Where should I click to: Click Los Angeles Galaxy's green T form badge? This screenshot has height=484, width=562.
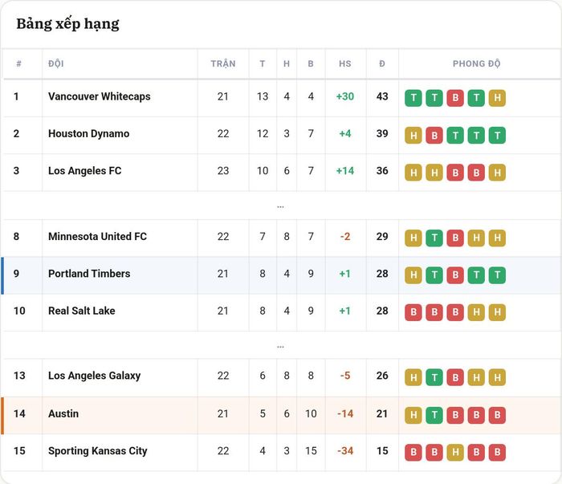pos(434,377)
